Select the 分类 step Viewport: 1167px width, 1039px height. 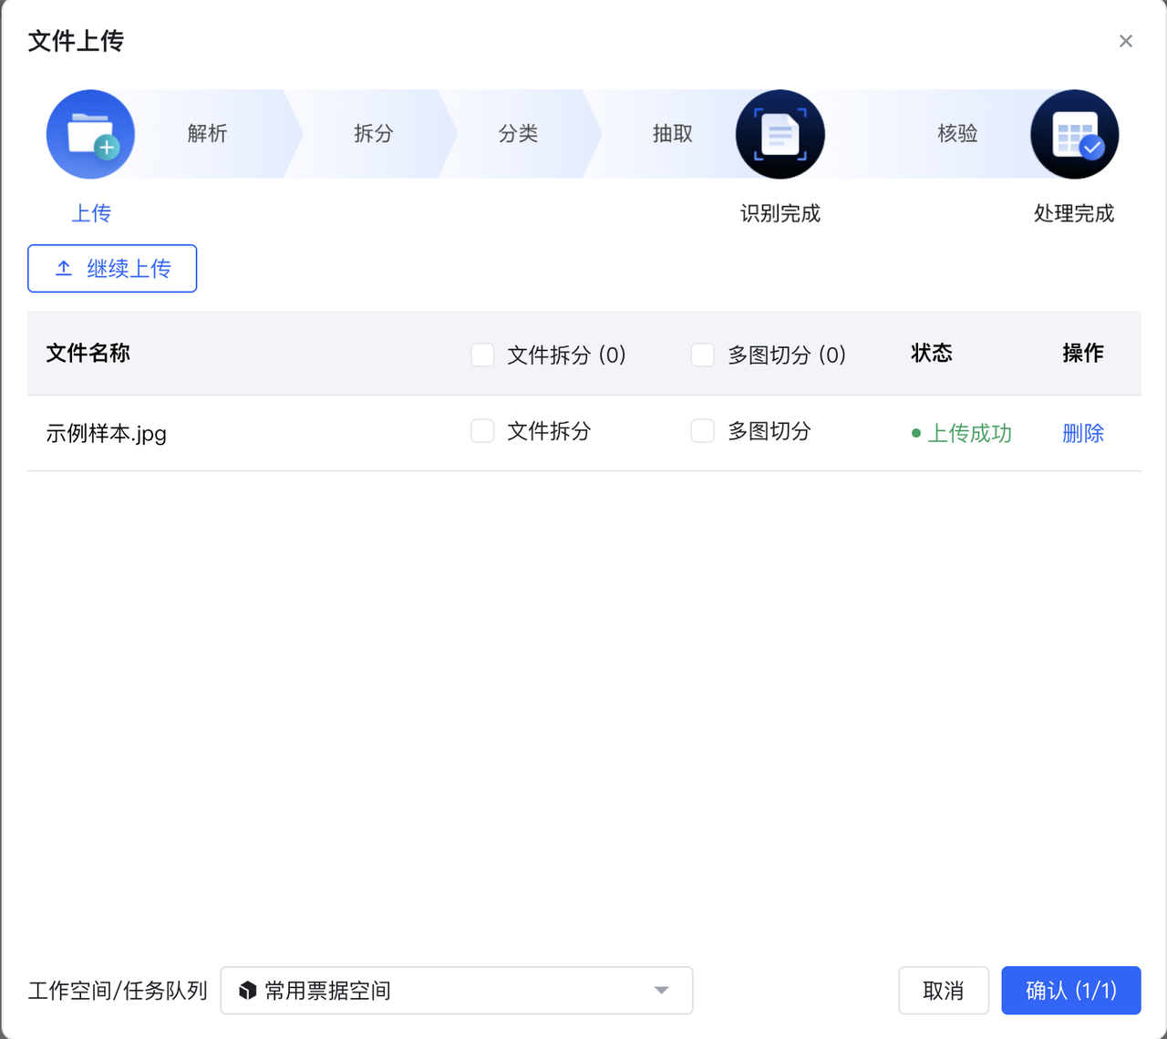pyautogui.click(x=518, y=133)
